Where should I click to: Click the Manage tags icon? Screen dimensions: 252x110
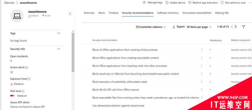(x=144, y=3)
